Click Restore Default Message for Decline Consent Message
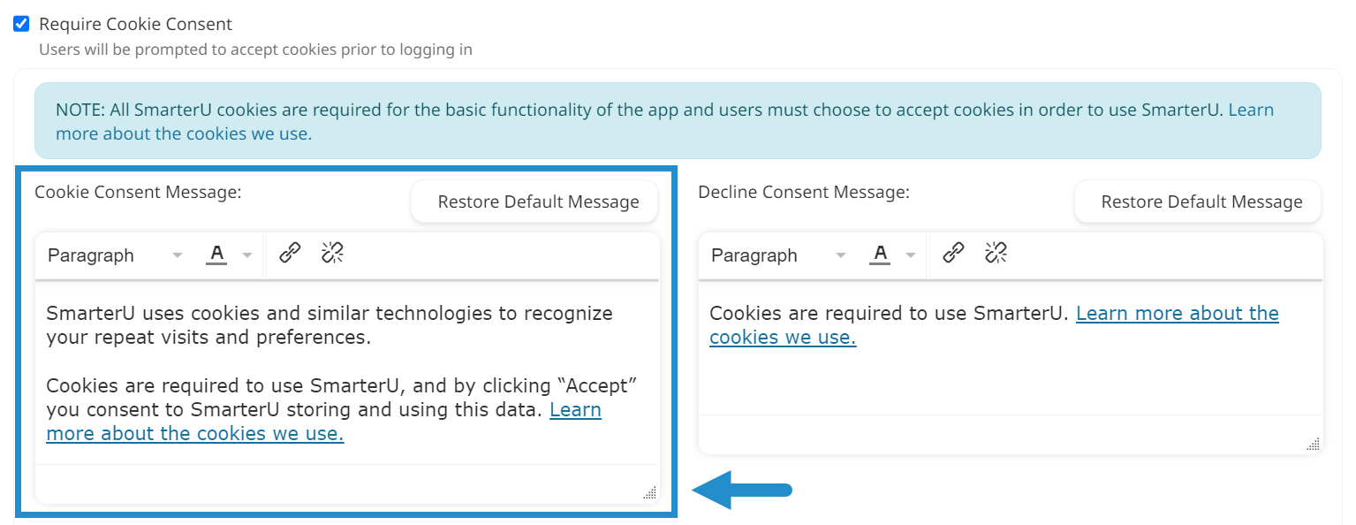1356x525 pixels. point(1197,201)
